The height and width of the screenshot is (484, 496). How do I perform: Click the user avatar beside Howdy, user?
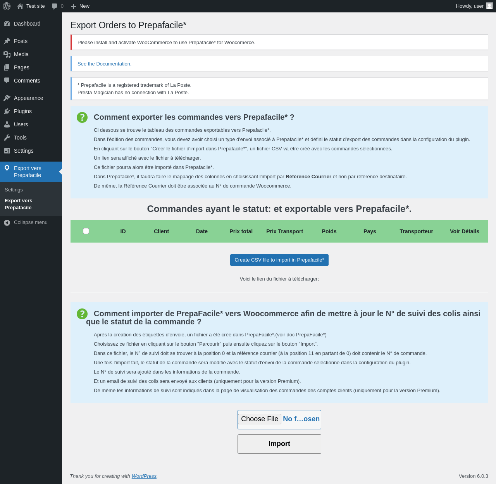pyautogui.click(x=489, y=6)
